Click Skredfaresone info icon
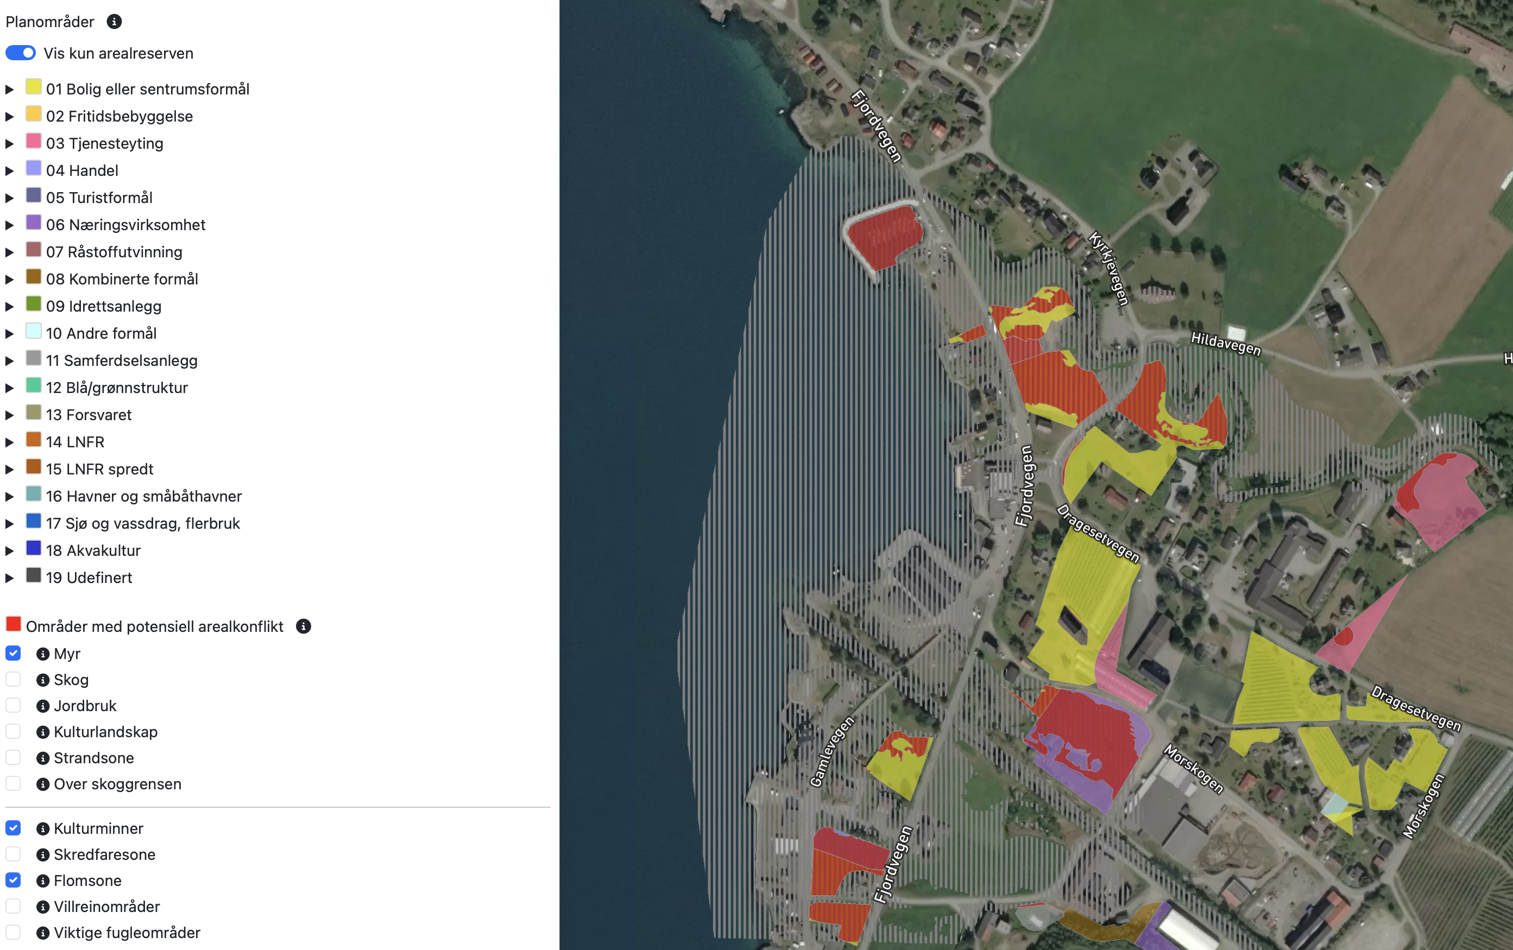Viewport: 1513px width, 950px height. click(43, 855)
